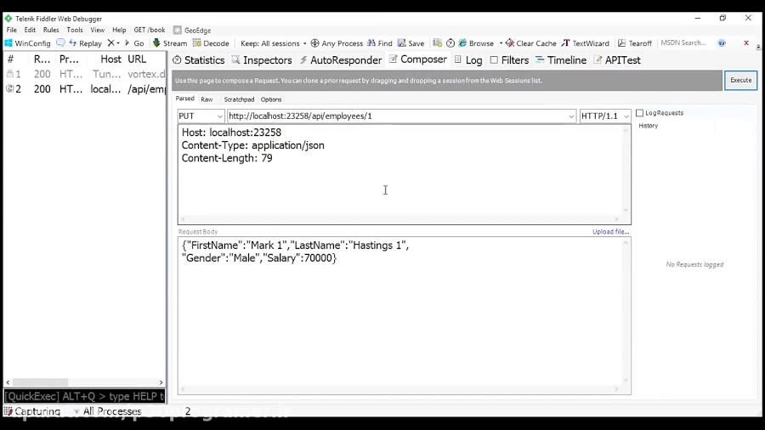
Task: Select session 1 Tunnel row
Action: pyautogui.click(x=84, y=74)
